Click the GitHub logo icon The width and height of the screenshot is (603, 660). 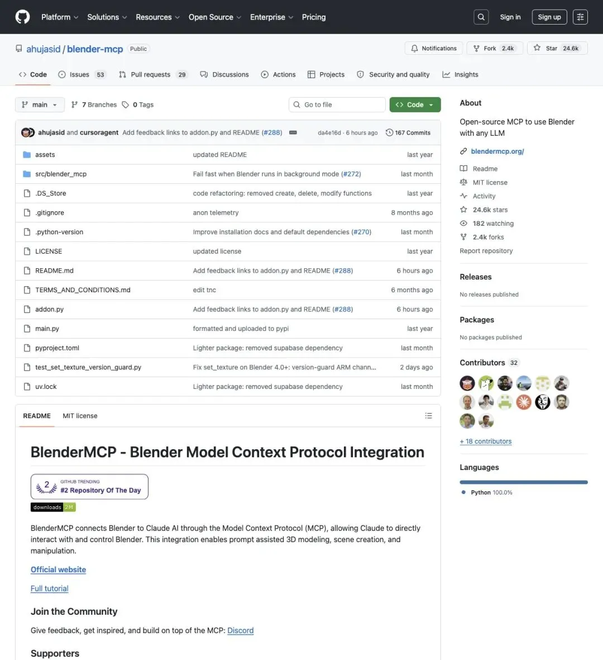point(22,17)
